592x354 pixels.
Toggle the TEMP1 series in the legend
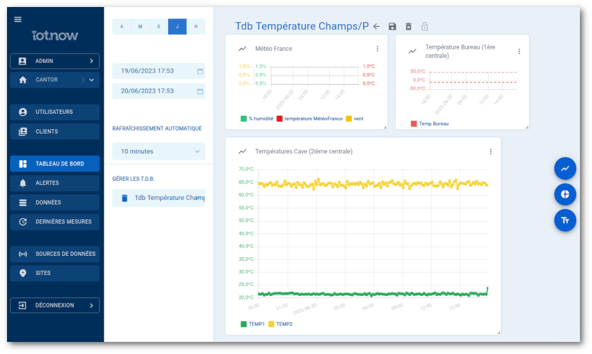(x=253, y=324)
